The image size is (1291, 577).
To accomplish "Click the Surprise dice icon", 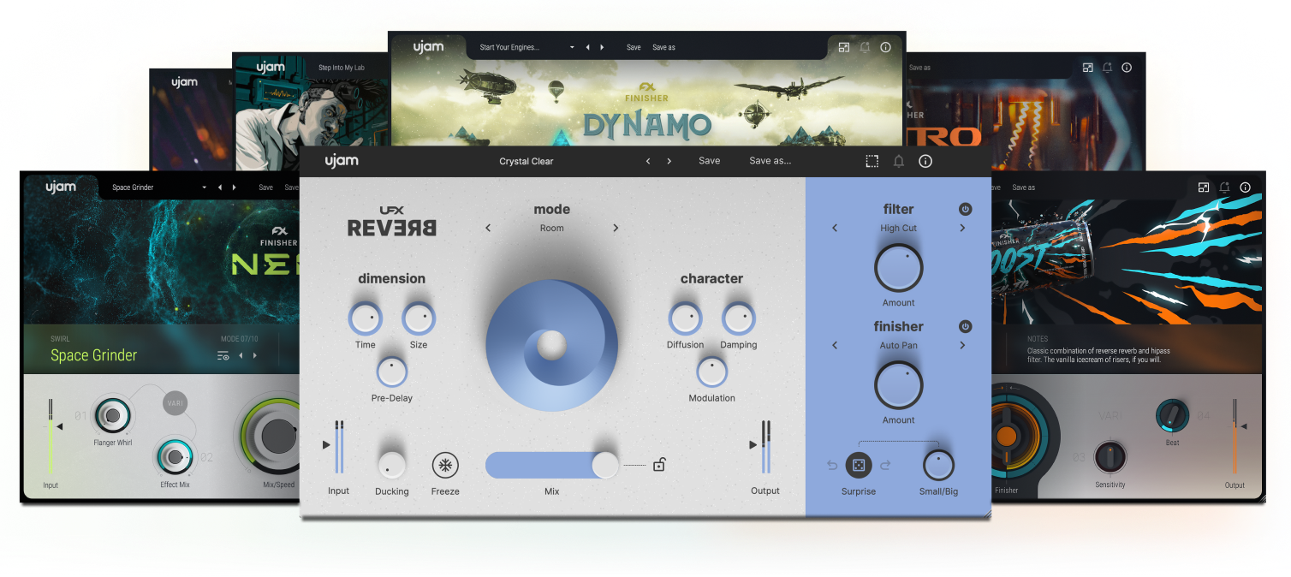I will (859, 466).
